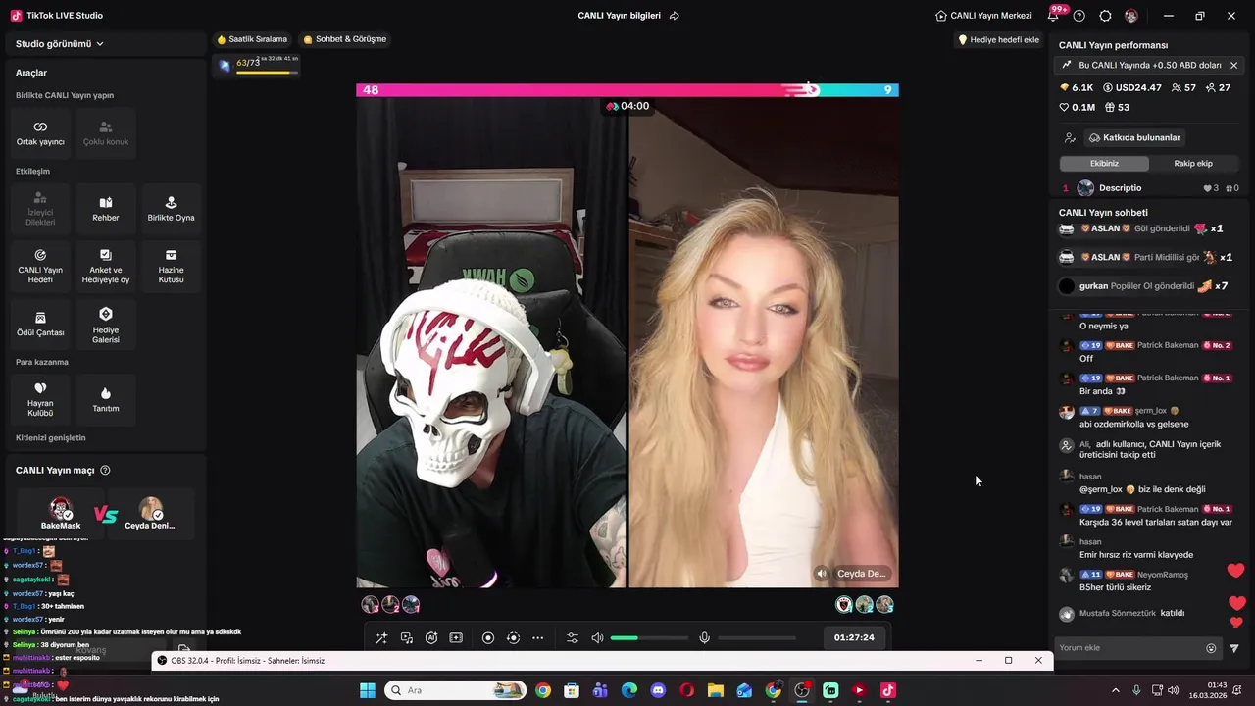Click the pink-blue match score bar
This screenshot has height=706, width=1255.
pos(627,90)
